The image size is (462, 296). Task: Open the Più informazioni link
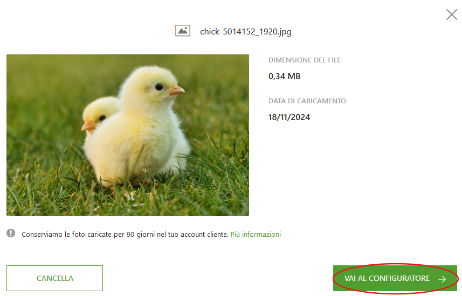pos(256,235)
